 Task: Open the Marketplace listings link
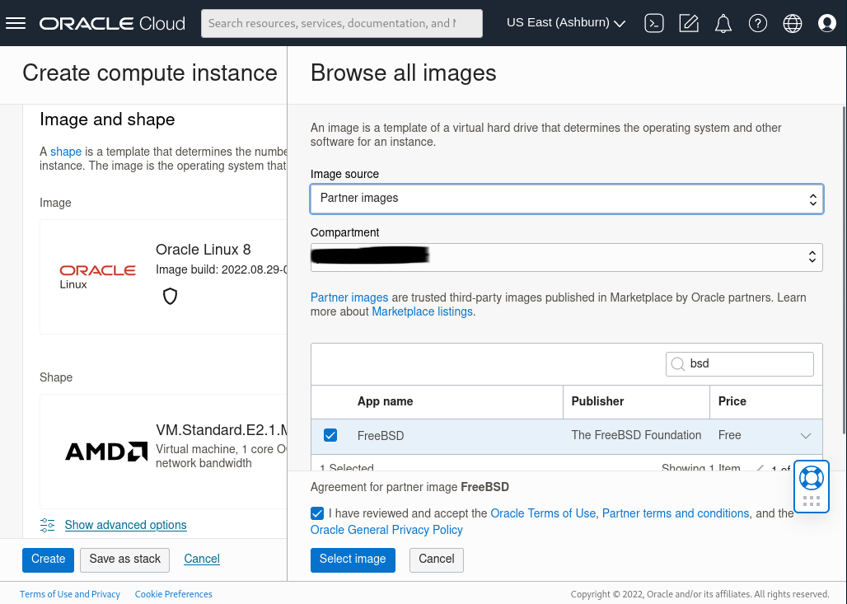[423, 311]
